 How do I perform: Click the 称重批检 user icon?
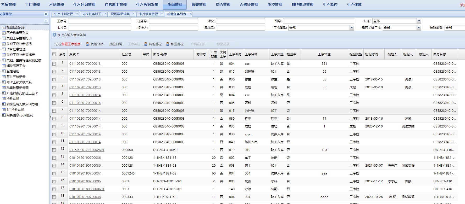point(168,44)
